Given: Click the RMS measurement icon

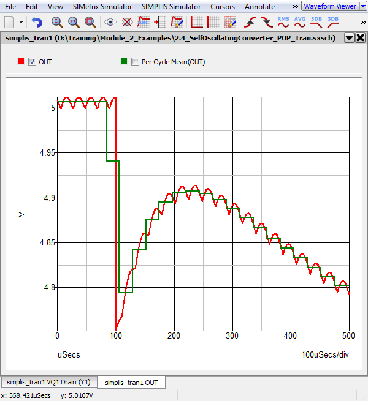Looking at the screenshot, I should tap(283, 22).
